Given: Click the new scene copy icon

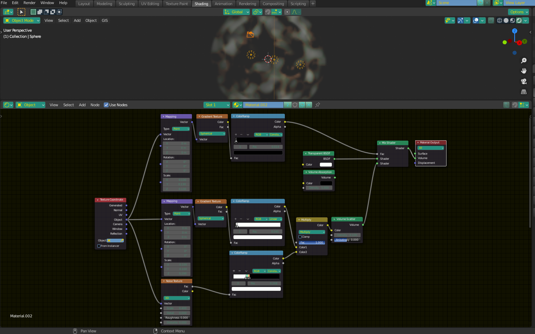Looking at the screenshot, I should coord(480,3).
